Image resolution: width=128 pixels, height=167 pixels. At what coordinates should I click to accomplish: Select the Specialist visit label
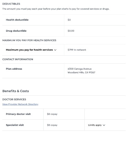[15, 125]
